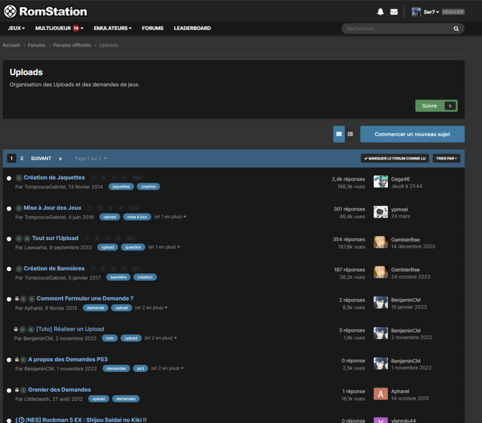The width and height of the screenshot is (482, 423).
Task: Switch to fluid list view icon
Action: tap(339, 134)
